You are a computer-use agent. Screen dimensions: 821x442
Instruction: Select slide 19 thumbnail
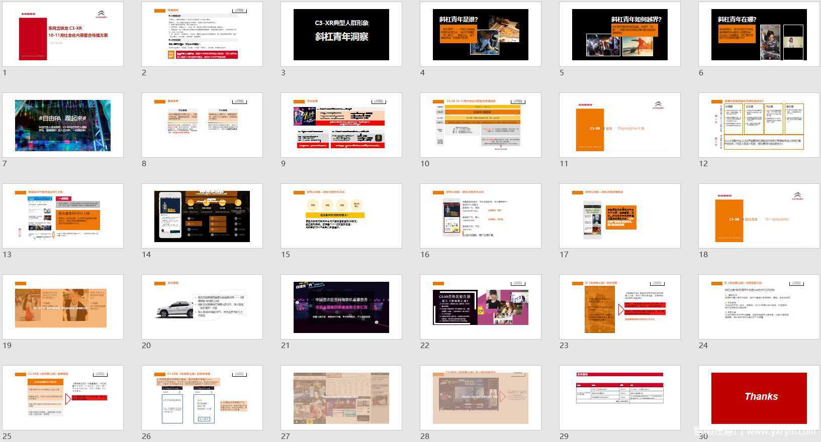point(63,307)
